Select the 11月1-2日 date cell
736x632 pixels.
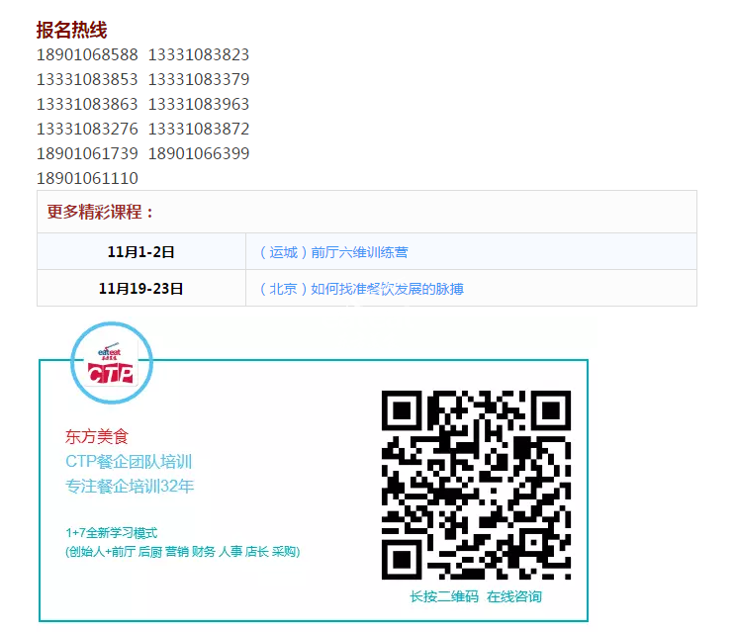point(140,252)
